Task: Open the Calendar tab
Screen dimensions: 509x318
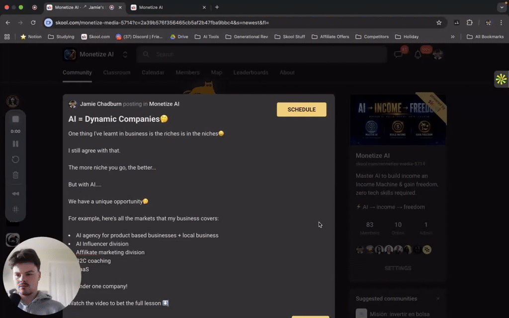Action: click(153, 73)
